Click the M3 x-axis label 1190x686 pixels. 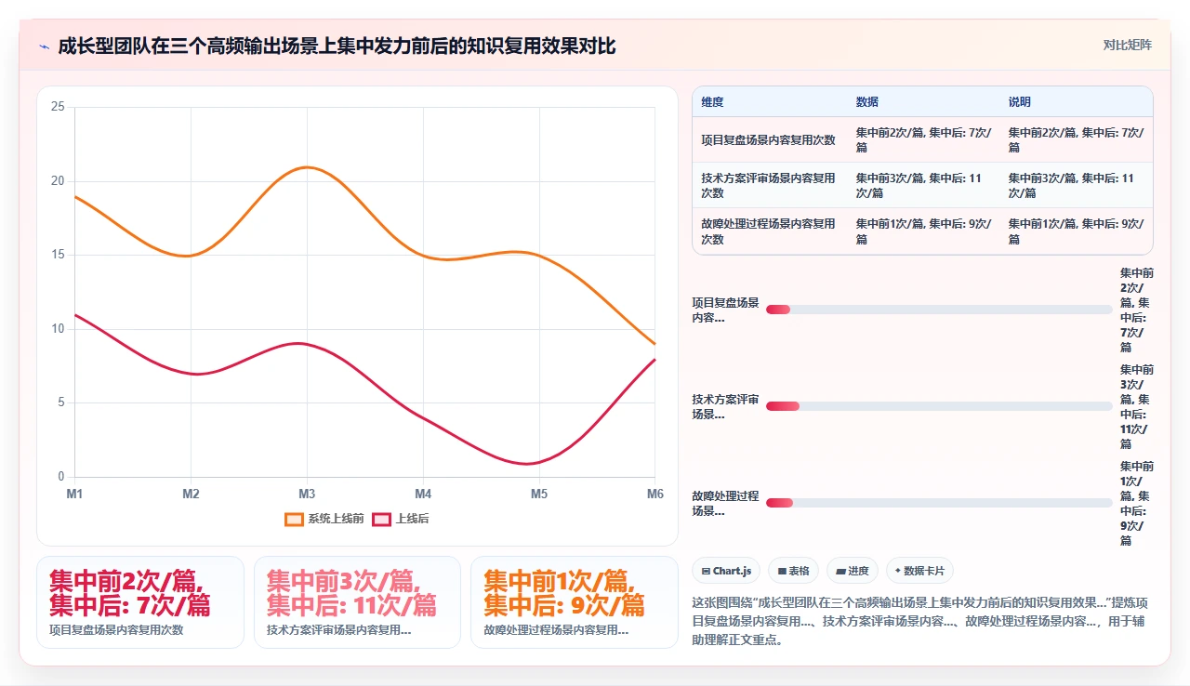click(x=307, y=495)
